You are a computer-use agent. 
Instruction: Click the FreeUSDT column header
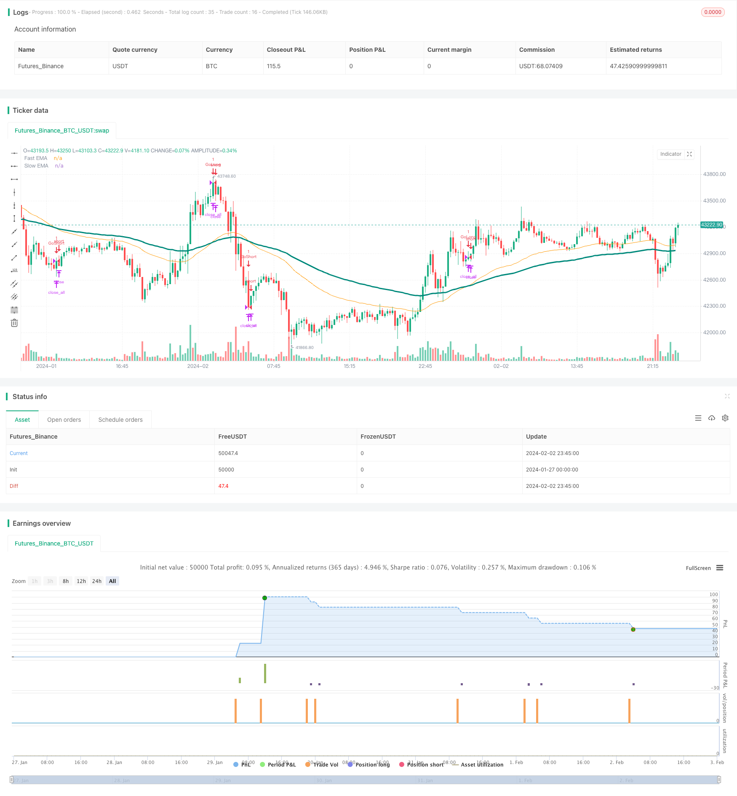pyautogui.click(x=232, y=437)
